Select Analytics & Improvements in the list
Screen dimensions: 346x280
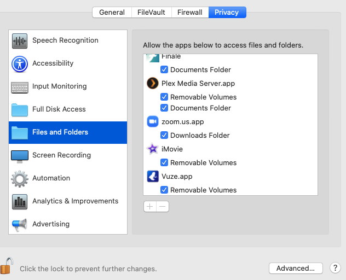pyautogui.click(x=75, y=201)
